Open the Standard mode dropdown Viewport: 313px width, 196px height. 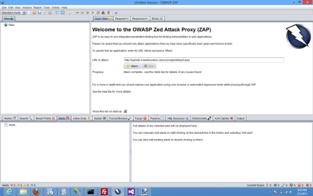click(14, 13)
